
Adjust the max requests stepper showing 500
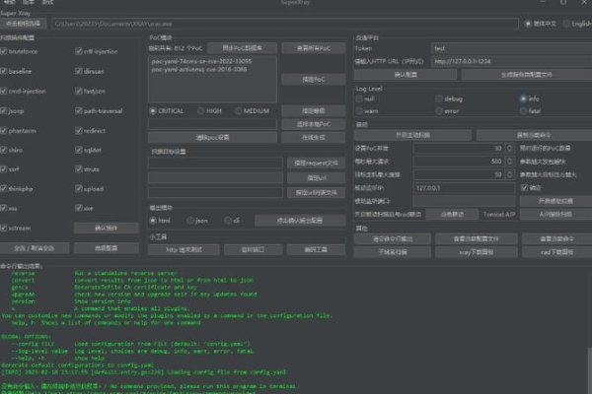click(x=509, y=162)
